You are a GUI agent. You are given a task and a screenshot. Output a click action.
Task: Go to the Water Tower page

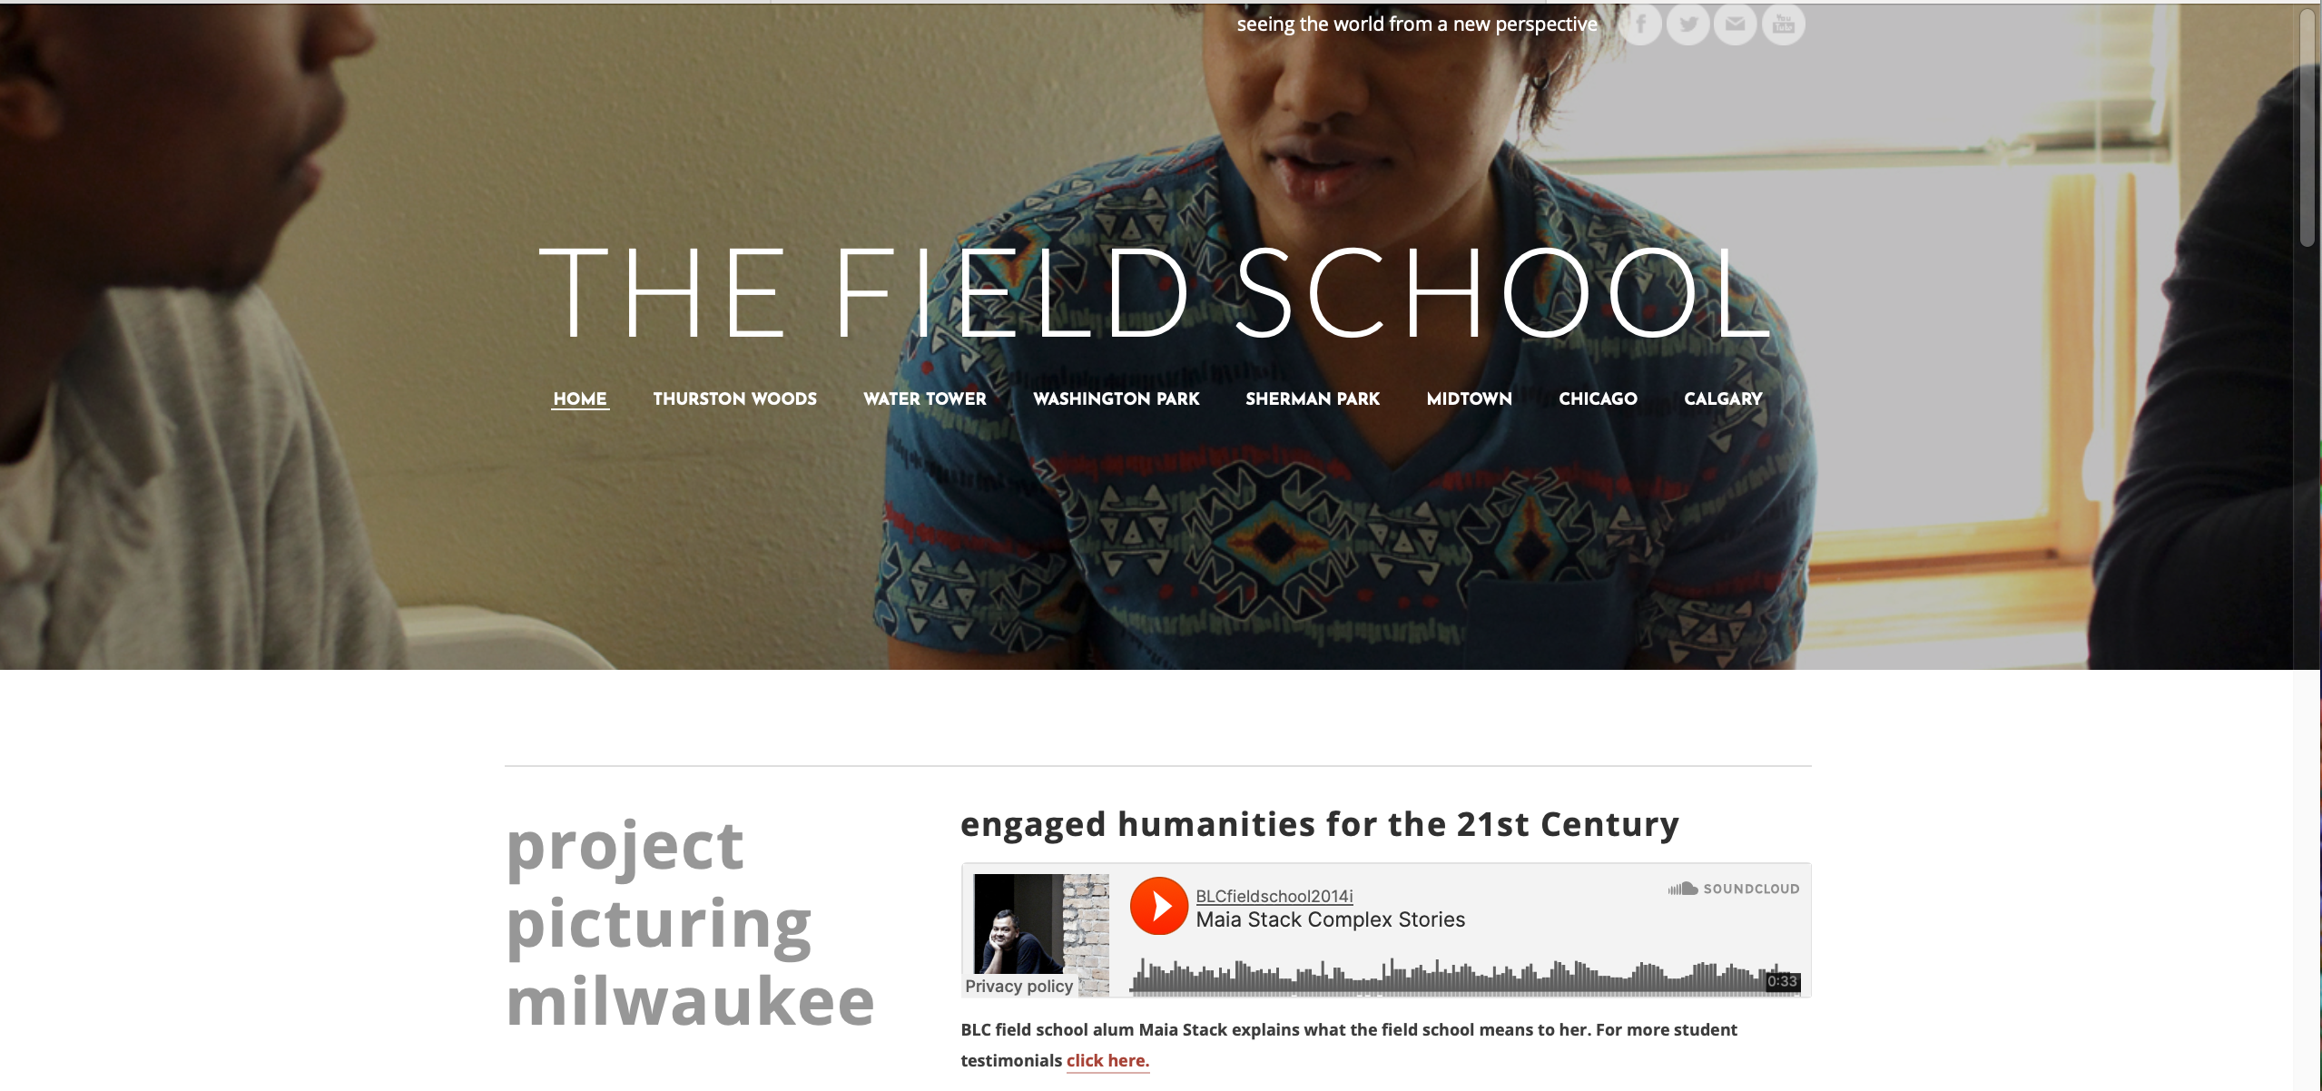(x=924, y=398)
